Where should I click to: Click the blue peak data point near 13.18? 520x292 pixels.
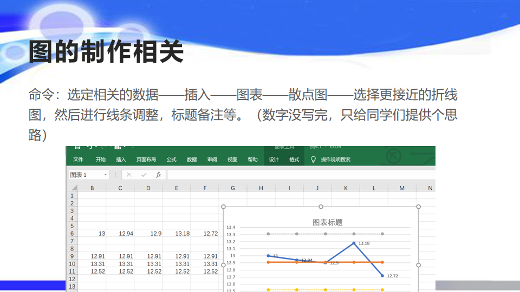coord(354,243)
